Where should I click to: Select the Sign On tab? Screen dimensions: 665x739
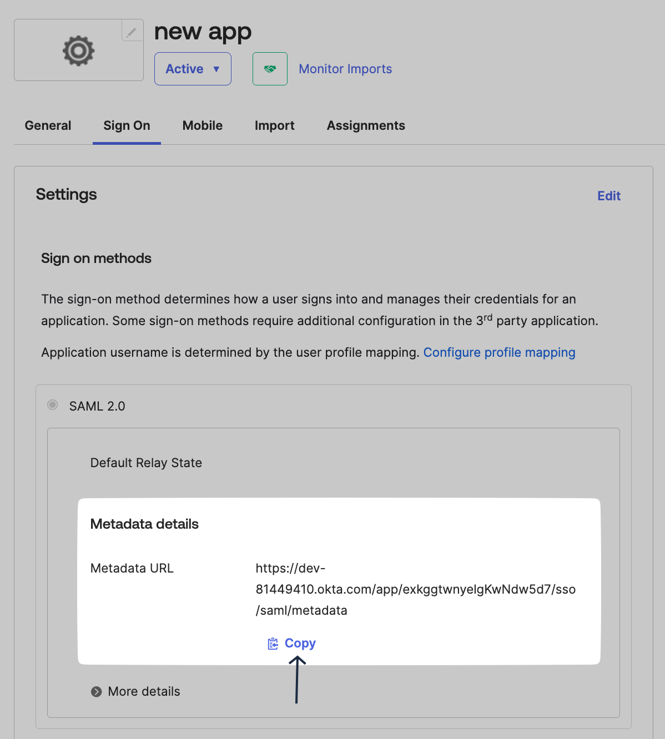click(127, 125)
